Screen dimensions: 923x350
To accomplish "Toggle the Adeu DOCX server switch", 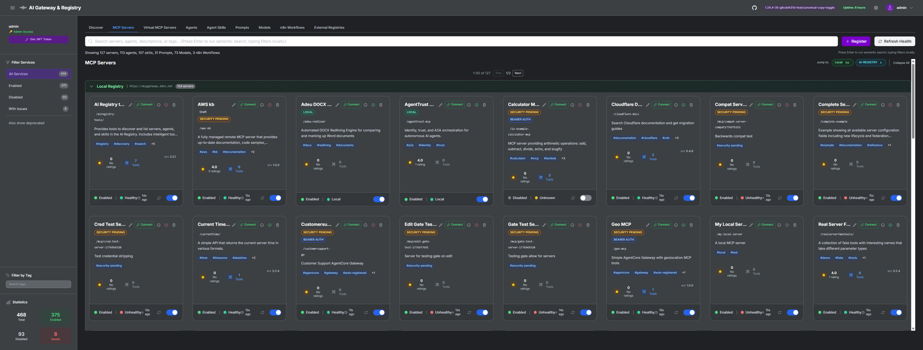I will [379, 199].
